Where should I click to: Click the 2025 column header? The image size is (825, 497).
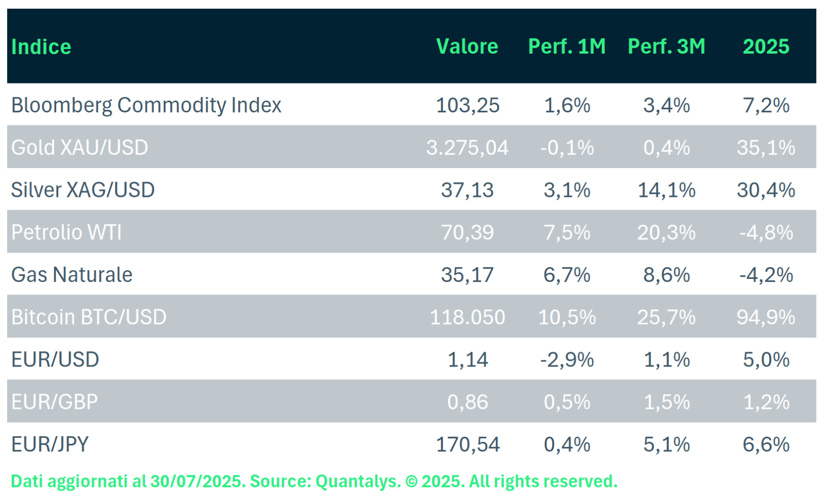pos(766,46)
